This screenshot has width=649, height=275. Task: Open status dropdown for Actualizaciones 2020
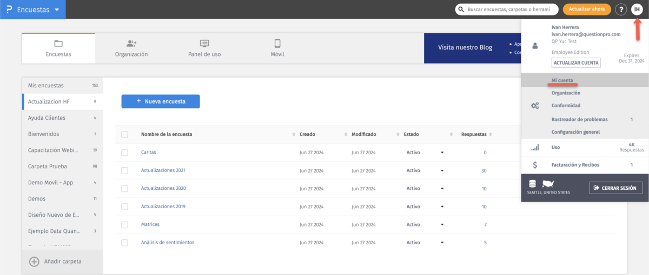442,189
